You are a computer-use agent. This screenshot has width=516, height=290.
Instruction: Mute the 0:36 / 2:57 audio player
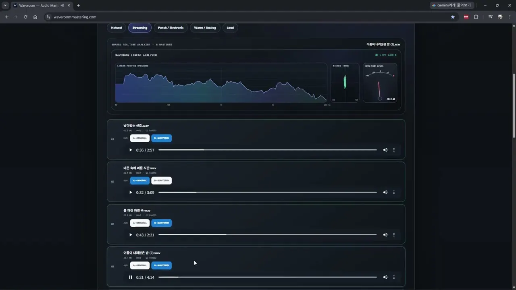385,150
